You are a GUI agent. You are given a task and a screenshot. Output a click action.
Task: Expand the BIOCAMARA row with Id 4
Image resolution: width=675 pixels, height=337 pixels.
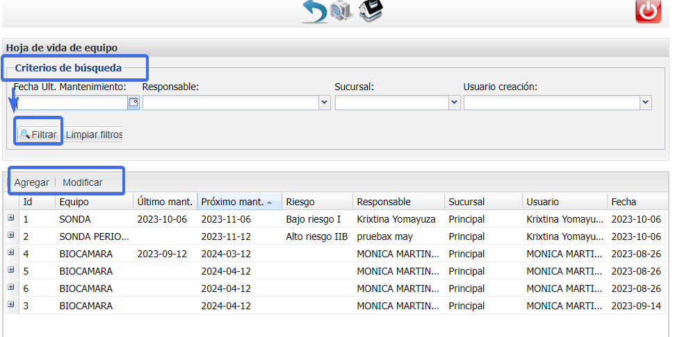click(11, 253)
